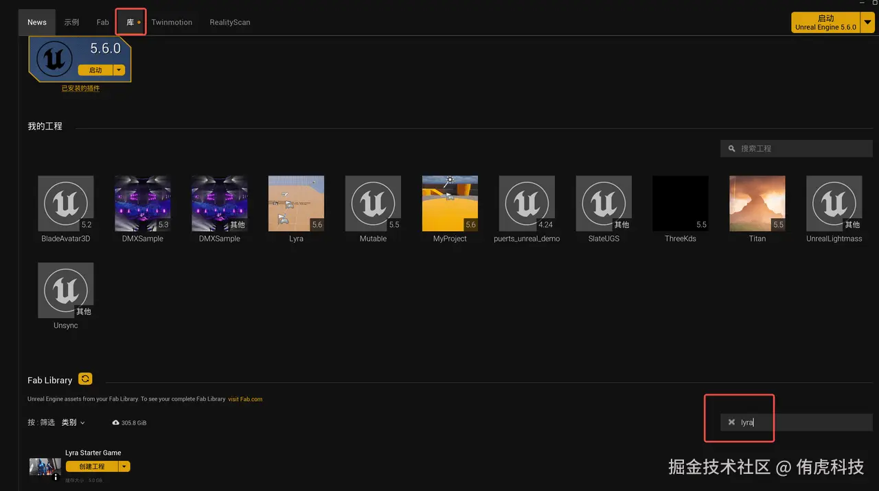
Task: Click the puerts_unreal_demo name label
Action: [527, 239]
